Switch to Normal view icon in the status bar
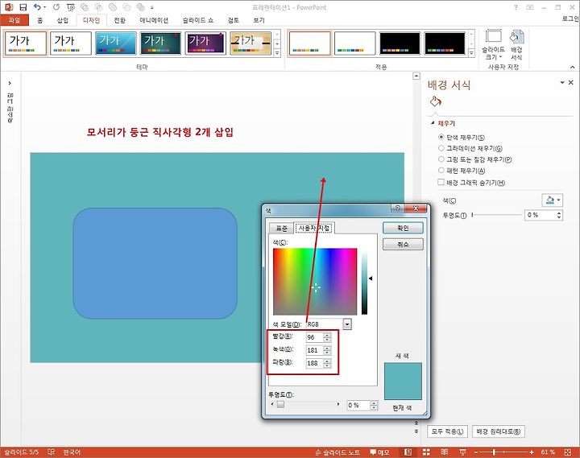The height and width of the screenshot is (458, 580). click(x=408, y=452)
